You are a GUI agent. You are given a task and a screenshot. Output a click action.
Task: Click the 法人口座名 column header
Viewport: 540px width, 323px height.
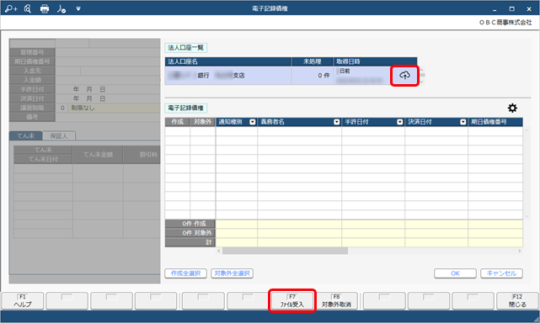(228, 61)
